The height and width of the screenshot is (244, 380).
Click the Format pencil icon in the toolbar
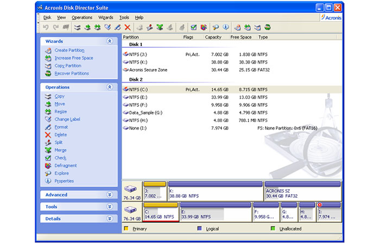point(118,27)
